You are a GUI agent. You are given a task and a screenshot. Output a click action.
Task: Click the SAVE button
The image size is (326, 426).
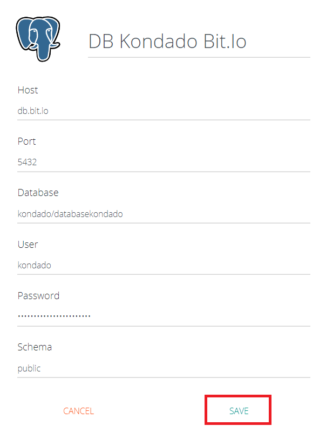pos(239,411)
